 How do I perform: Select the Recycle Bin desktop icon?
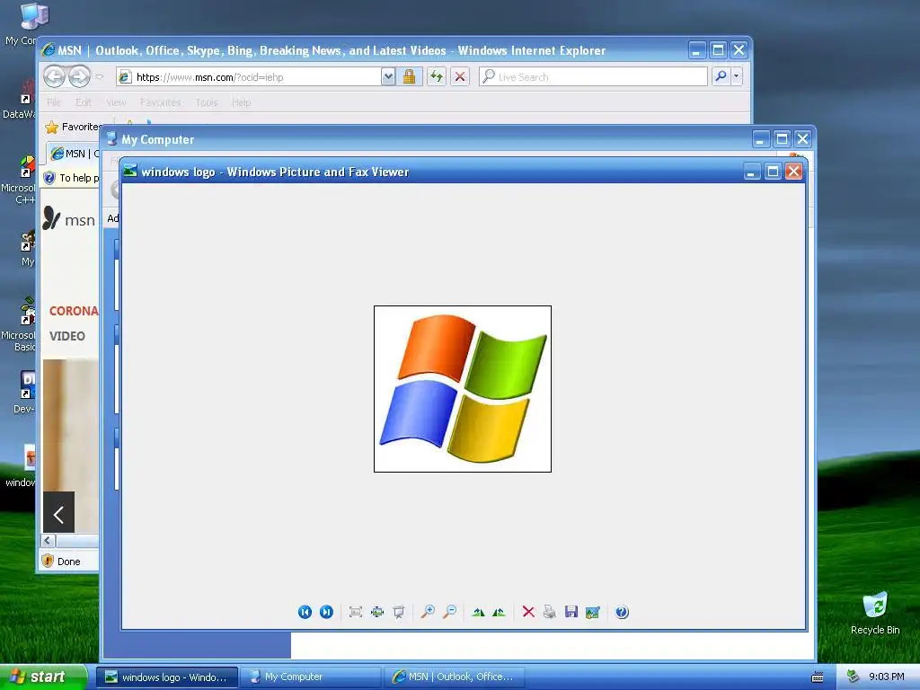[x=875, y=613]
